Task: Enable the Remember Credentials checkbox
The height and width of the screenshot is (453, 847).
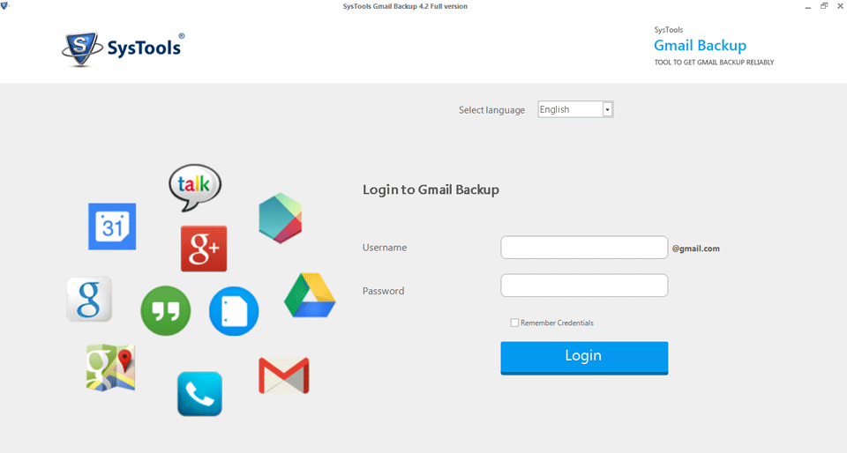Action: pos(514,323)
